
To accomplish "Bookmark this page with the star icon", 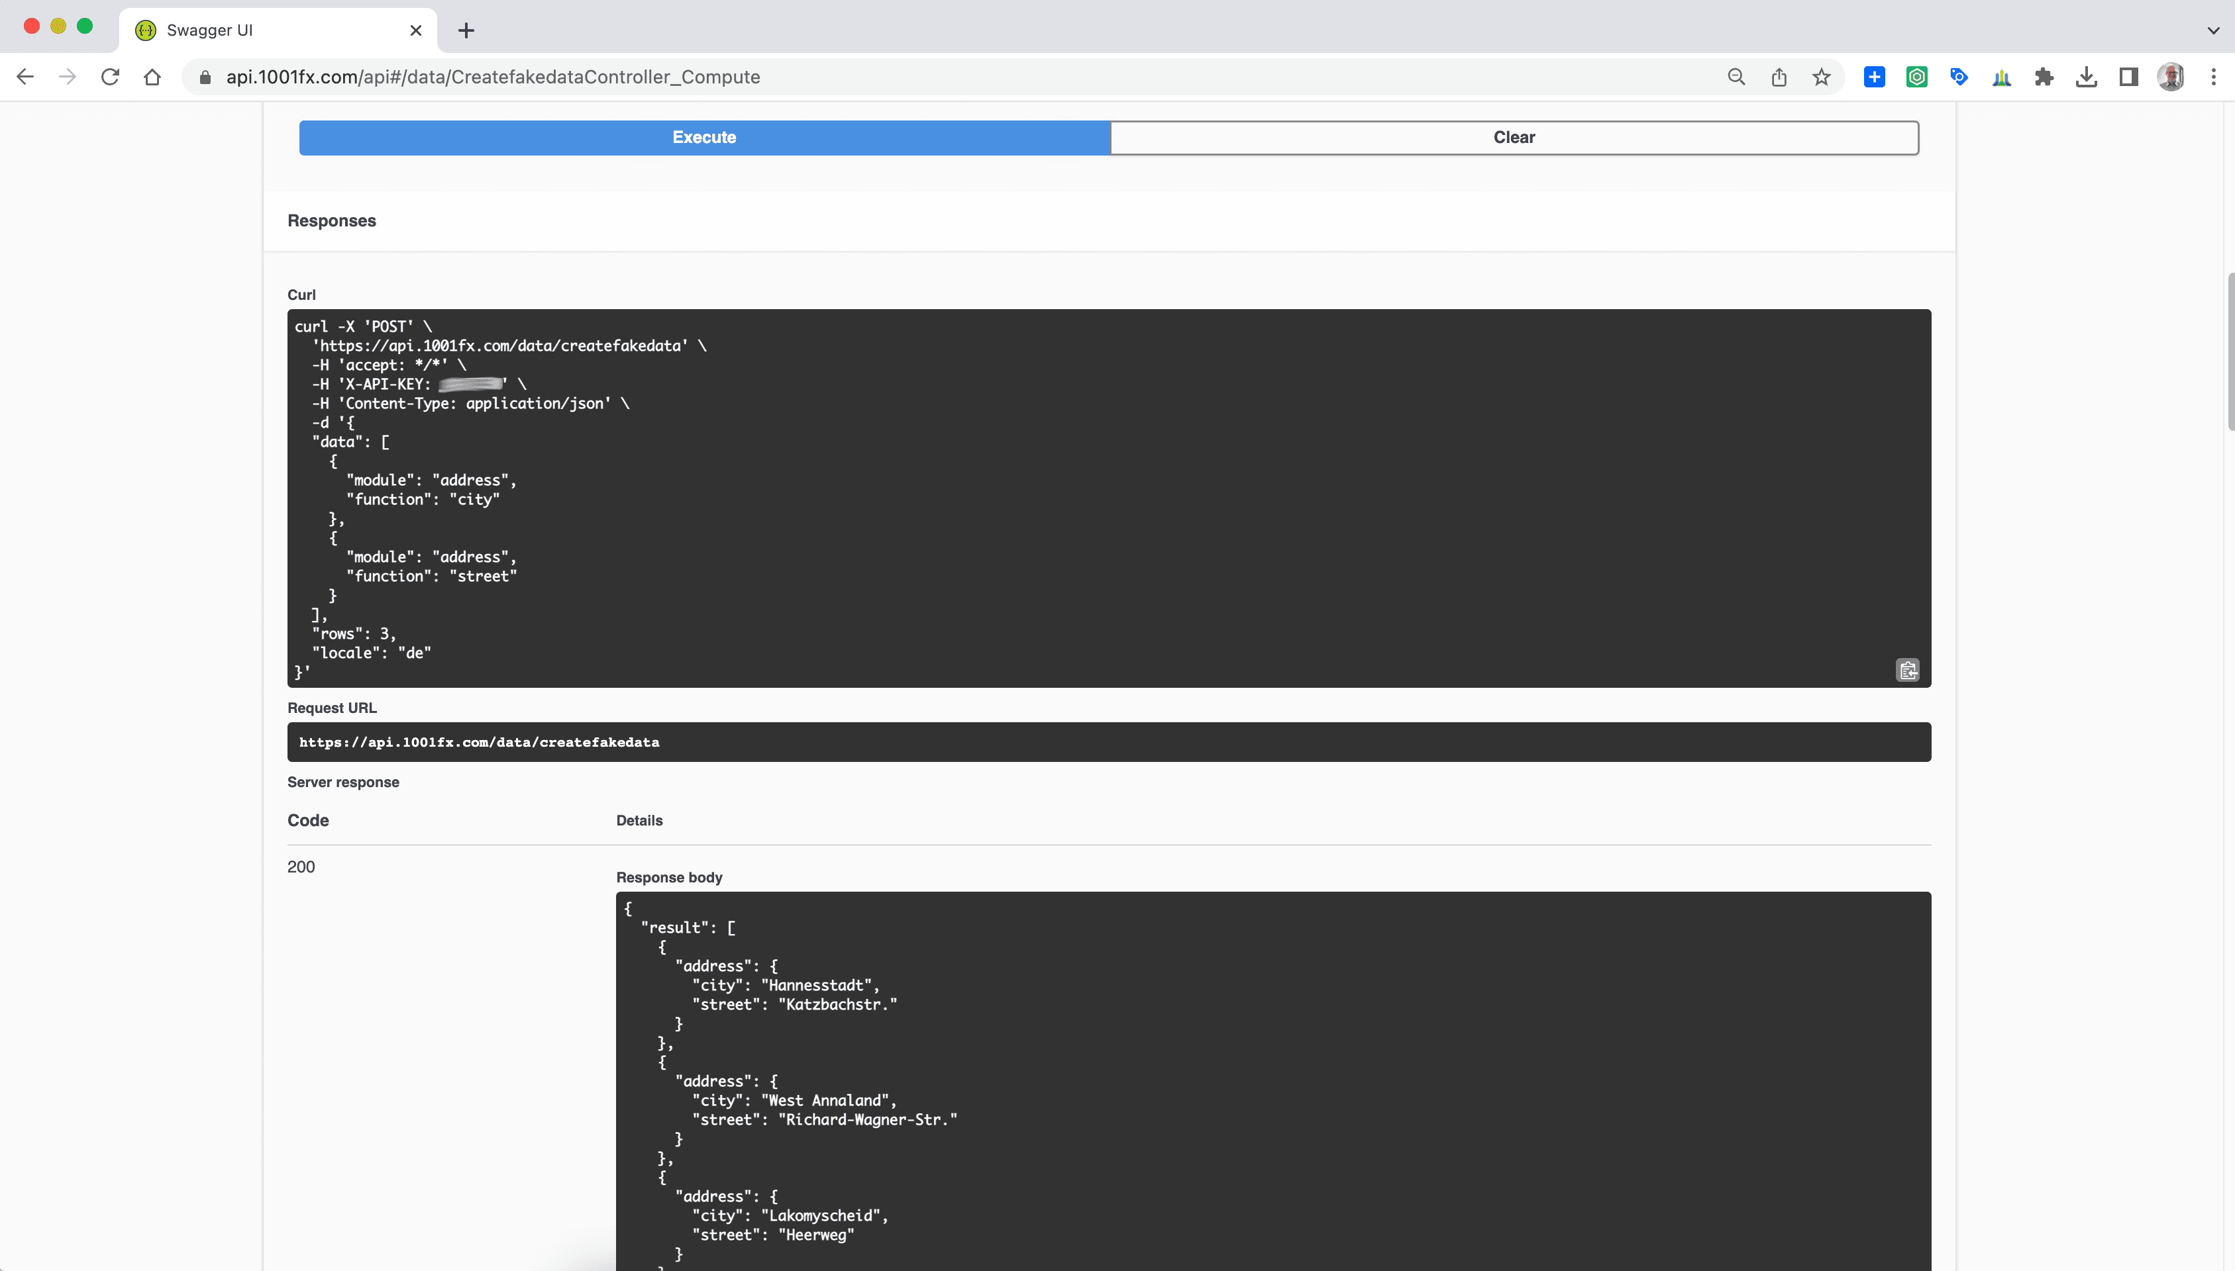I will (1821, 77).
